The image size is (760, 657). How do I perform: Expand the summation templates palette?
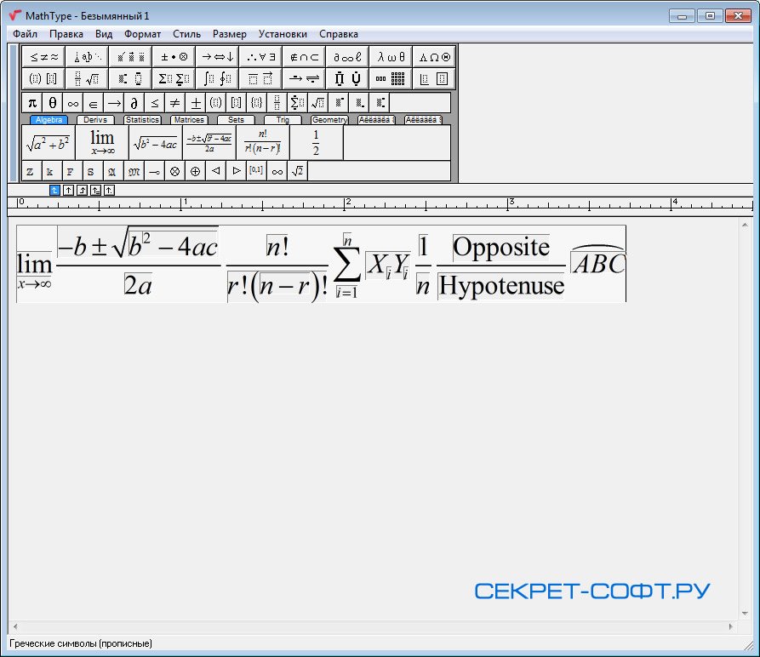[x=173, y=79]
